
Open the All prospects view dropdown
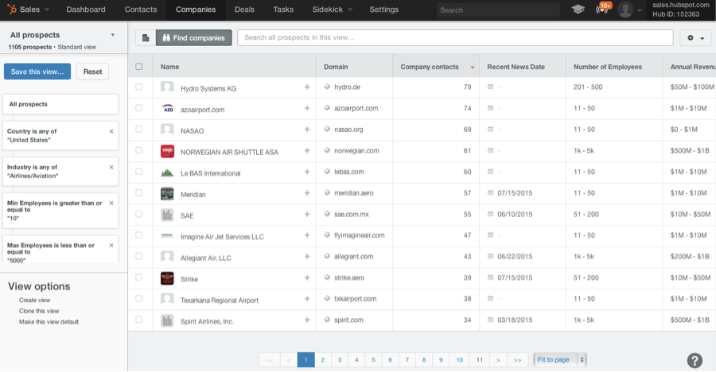pyautogui.click(x=113, y=35)
